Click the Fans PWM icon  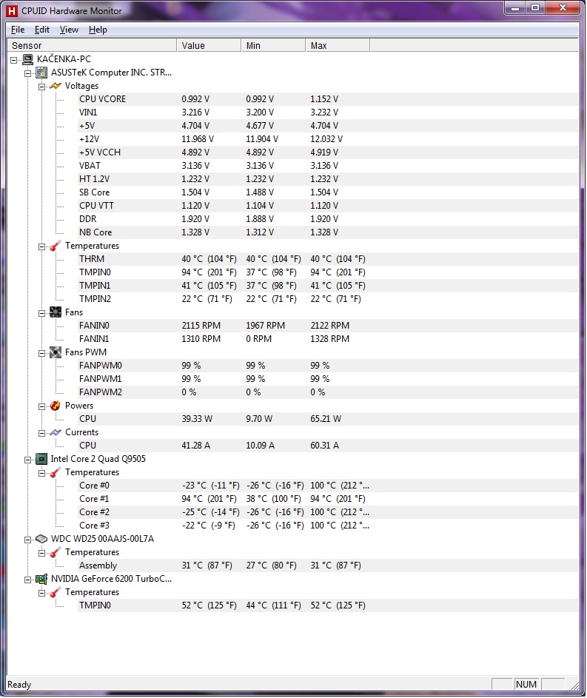[56, 352]
